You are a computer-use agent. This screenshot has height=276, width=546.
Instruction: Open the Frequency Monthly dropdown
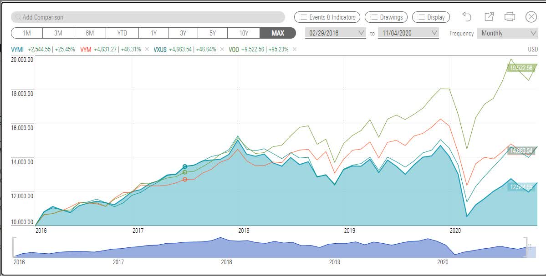coord(507,33)
